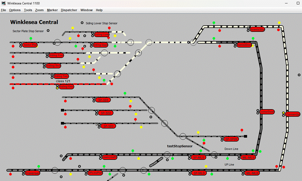302x181 pixels.
Task: Click the class 121 train label
Action: 63,81
